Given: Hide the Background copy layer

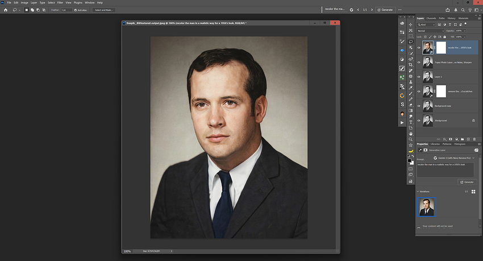Looking at the screenshot, I should point(419,106).
